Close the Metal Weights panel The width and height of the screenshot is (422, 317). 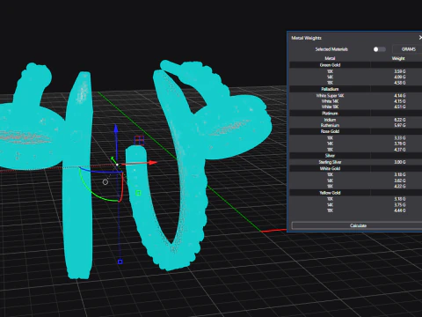point(420,38)
